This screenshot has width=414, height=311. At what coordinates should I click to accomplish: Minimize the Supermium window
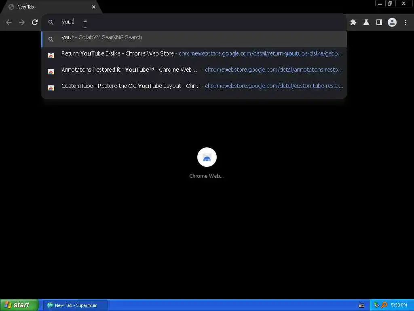click(380, 3)
